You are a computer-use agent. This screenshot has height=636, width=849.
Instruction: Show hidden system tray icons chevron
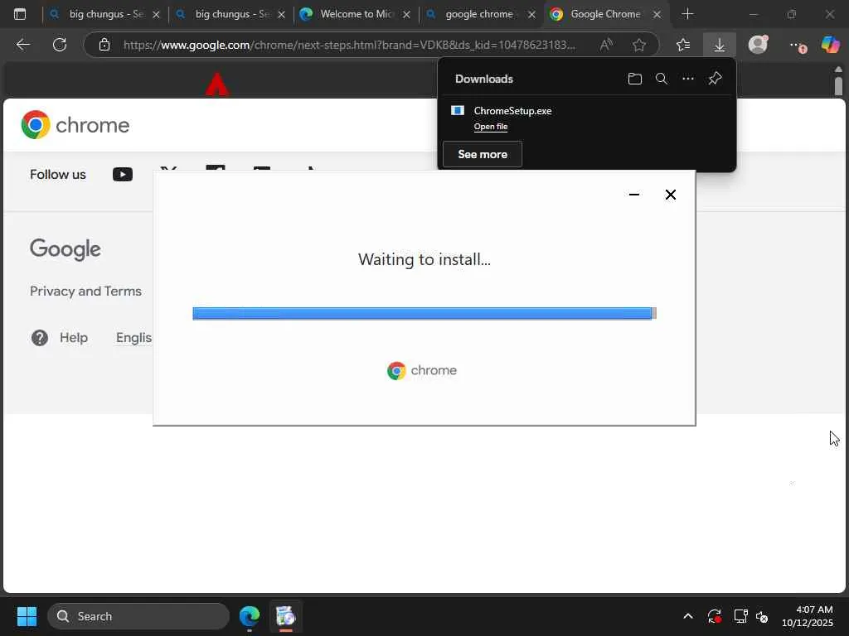point(688,616)
